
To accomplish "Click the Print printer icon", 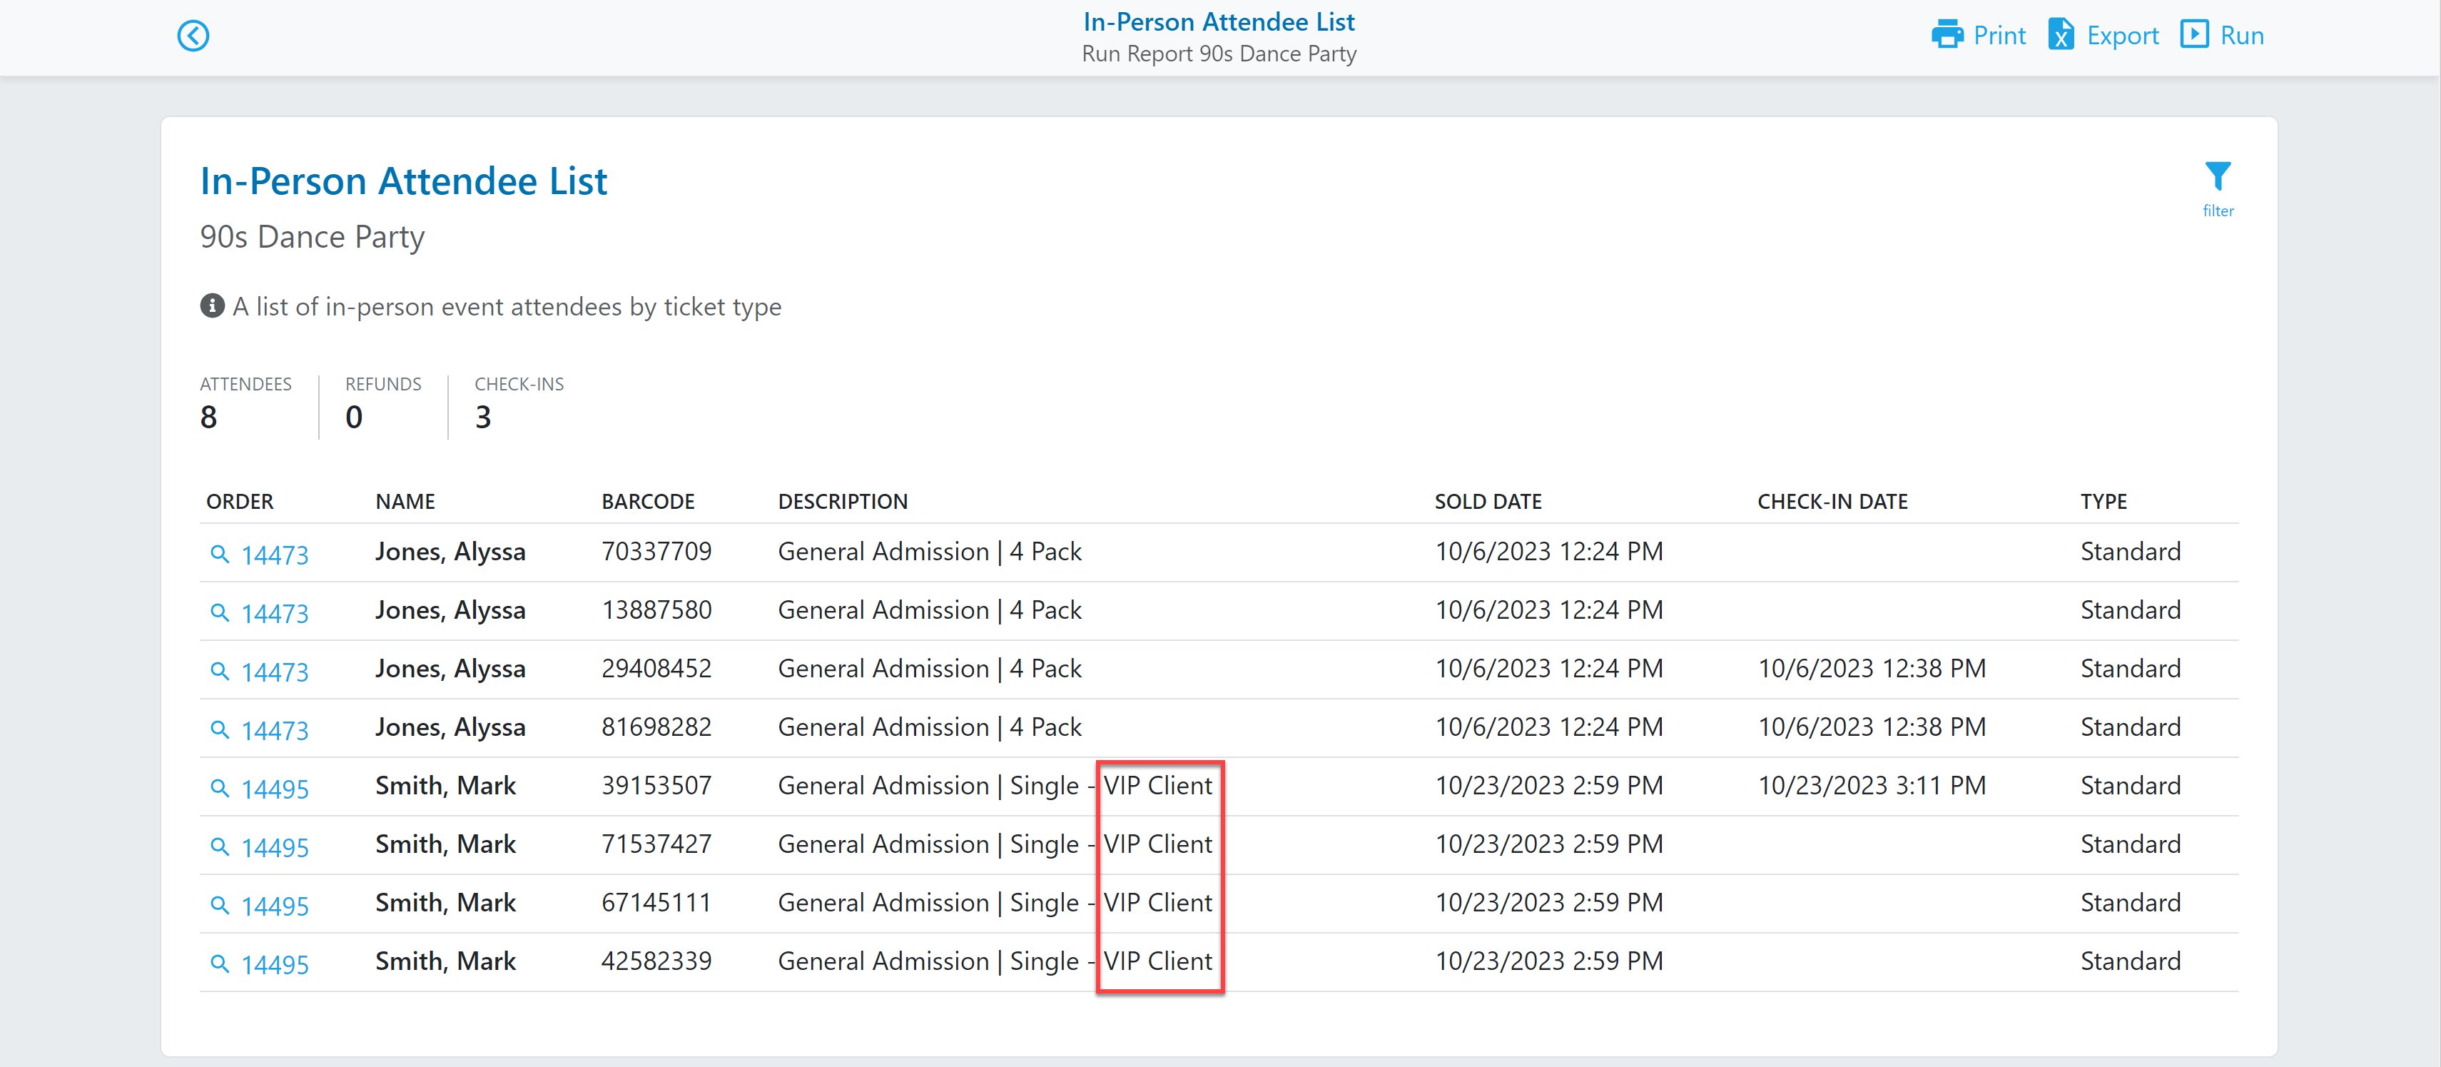I will click(1947, 35).
